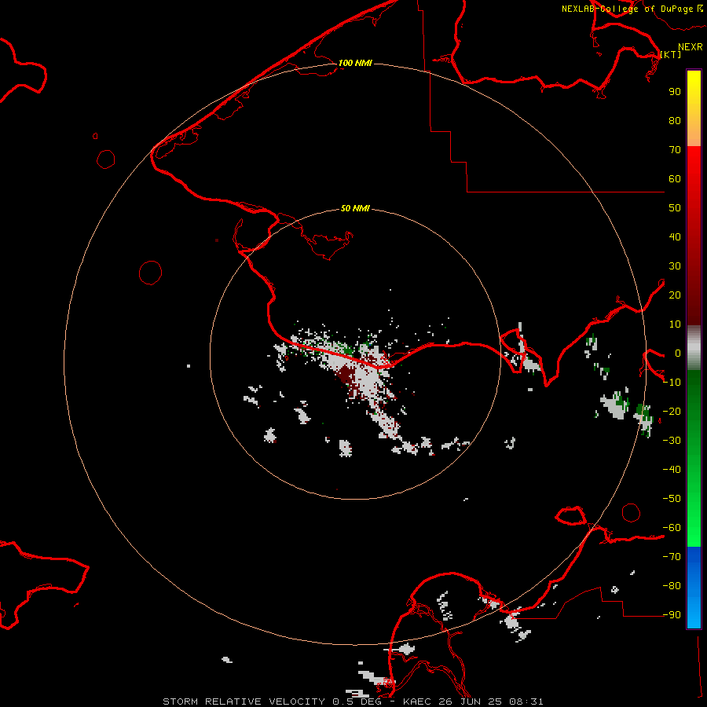The width and height of the screenshot is (707, 707).
Task: Click the -70 value on velocity scale
Action: [x=672, y=557]
